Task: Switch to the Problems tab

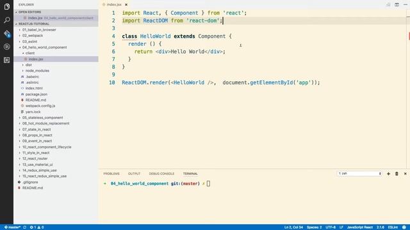Action: point(111,174)
